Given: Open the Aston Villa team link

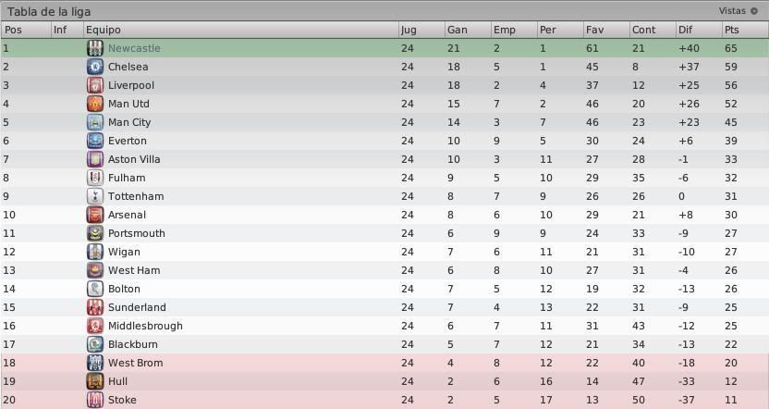Looking at the screenshot, I should click(134, 159).
